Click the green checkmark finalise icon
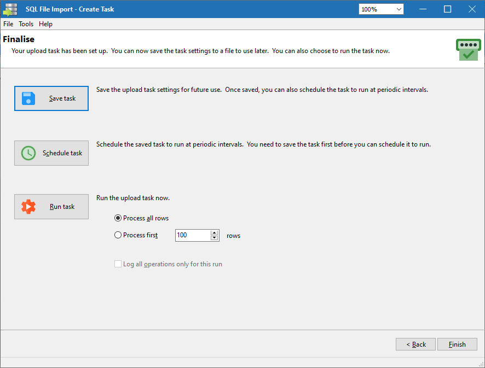The width and height of the screenshot is (485, 368). click(468, 50)
